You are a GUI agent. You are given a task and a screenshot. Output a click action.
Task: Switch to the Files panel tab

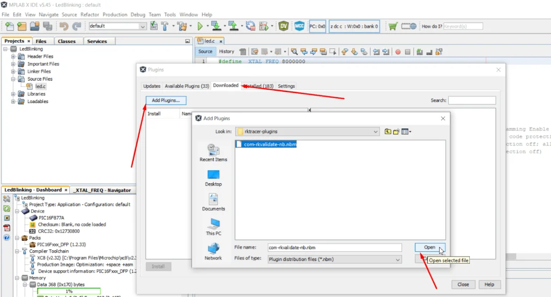(41, 41)
